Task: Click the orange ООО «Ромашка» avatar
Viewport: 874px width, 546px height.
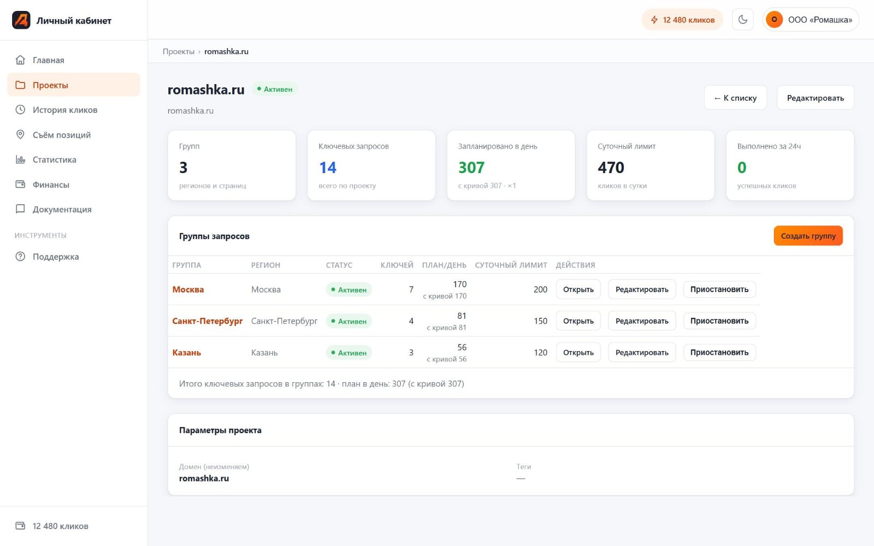Action: [774, 20]
